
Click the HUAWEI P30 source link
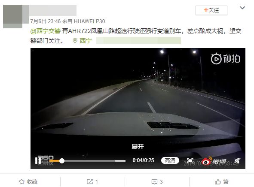[89, 21]
